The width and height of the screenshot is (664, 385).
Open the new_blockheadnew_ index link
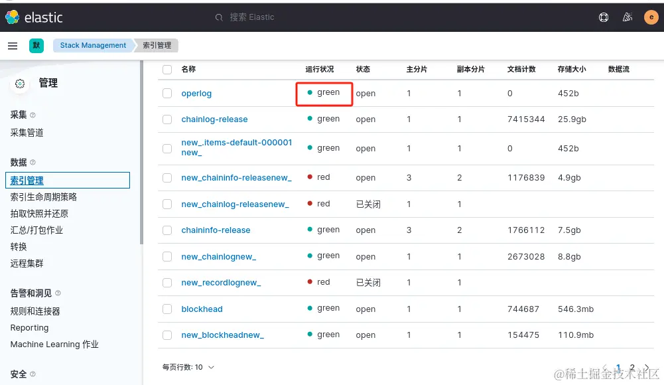[222, 335]
